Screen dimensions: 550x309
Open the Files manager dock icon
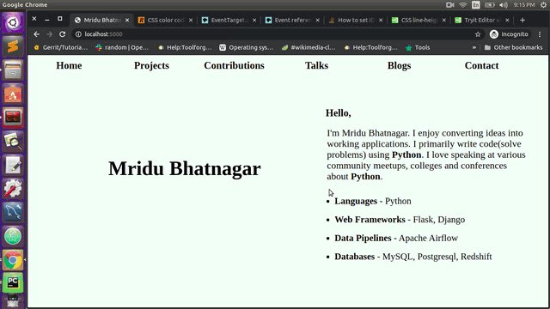pyautogui.click(x=13, y=70)
